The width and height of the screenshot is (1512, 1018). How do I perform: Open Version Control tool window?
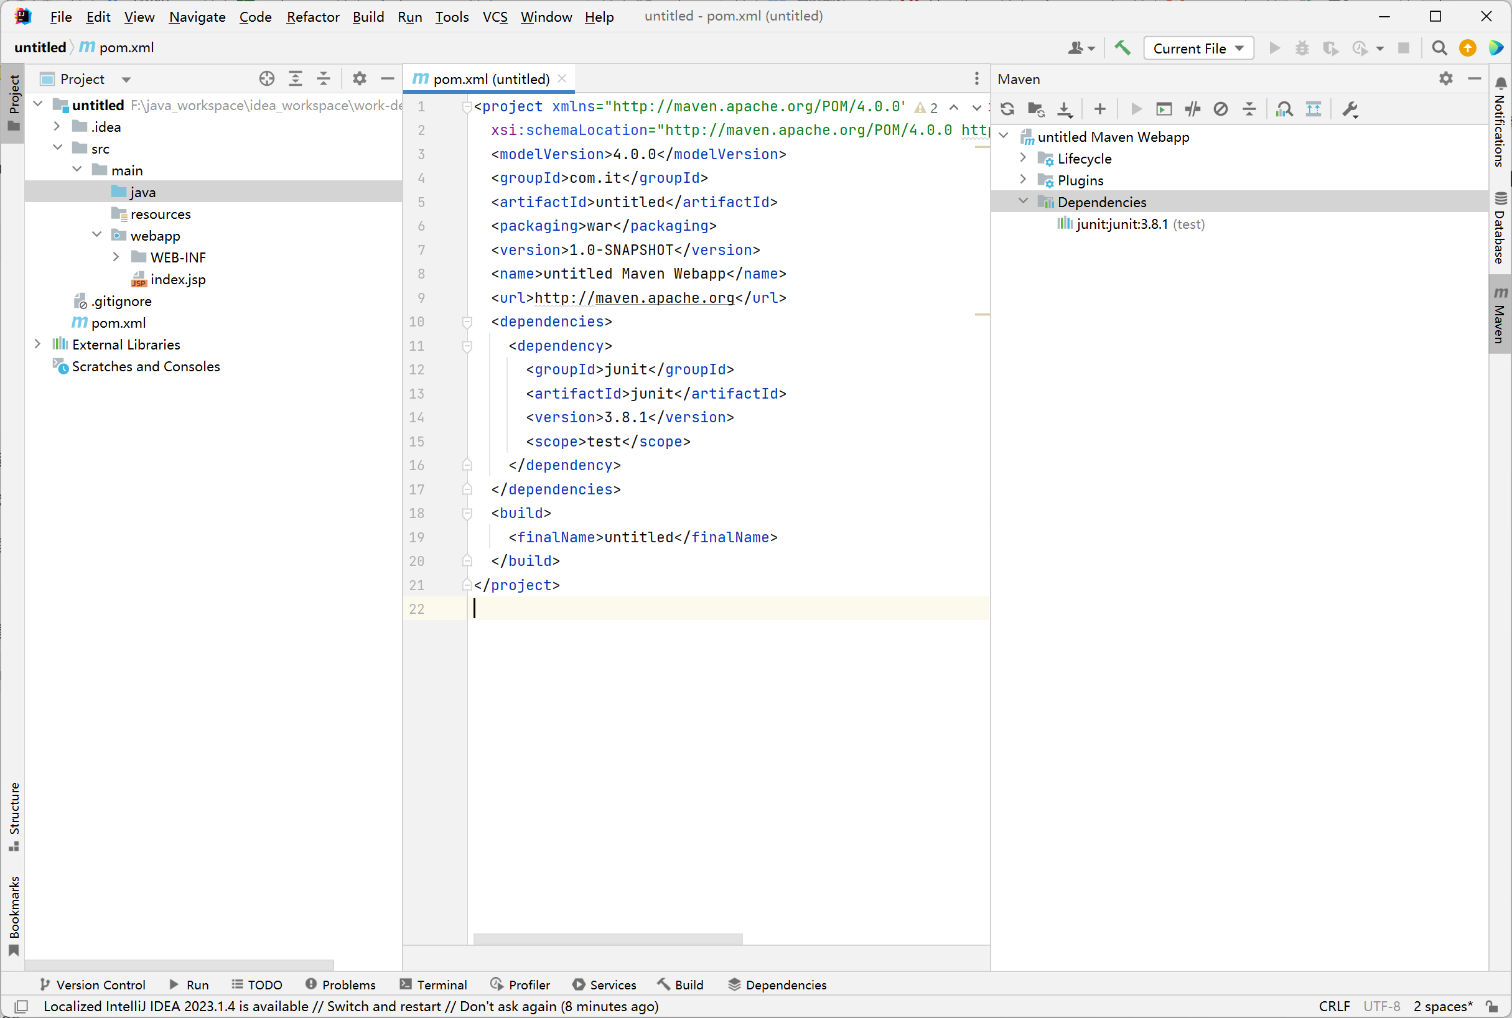[92, 984]
